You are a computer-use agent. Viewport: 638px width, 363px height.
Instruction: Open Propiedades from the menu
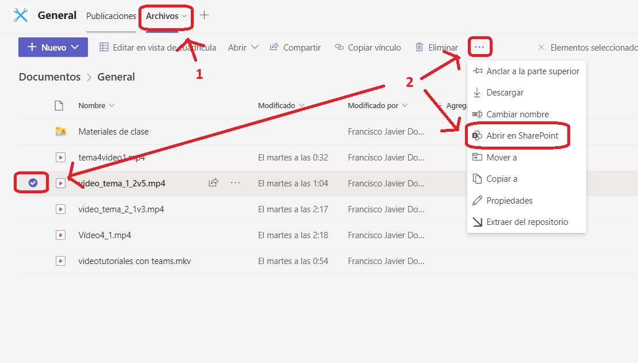point(526,201)
